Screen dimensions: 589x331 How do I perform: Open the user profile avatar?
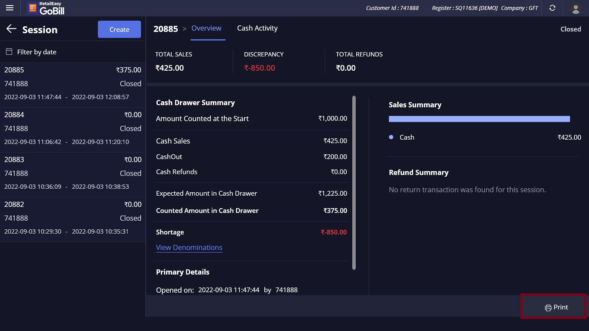tap(575, 8)
